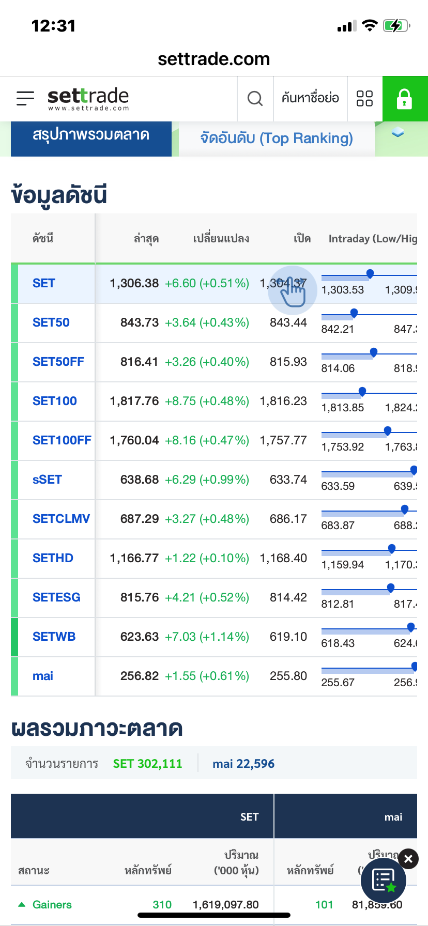Tap the magnifier search icon

[255, 98]
